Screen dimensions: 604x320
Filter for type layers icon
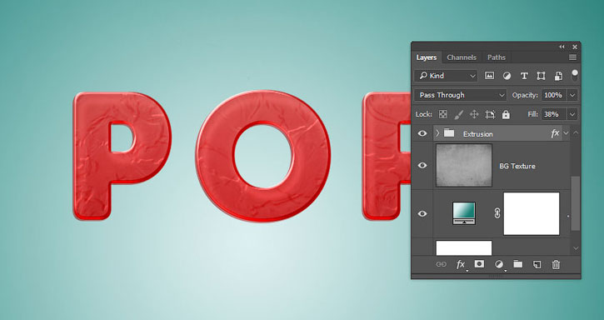coord(524,76)
